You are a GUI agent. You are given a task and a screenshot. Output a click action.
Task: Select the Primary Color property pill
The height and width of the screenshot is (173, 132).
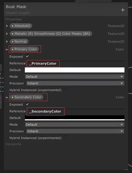24,49
